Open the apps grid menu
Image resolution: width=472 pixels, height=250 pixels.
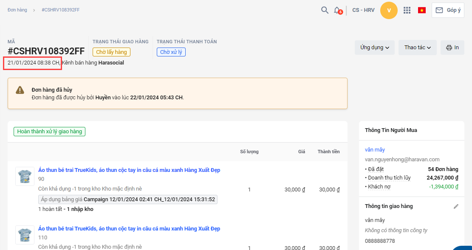[407, 10]
